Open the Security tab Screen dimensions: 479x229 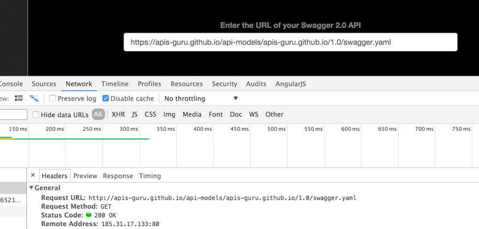225,84
